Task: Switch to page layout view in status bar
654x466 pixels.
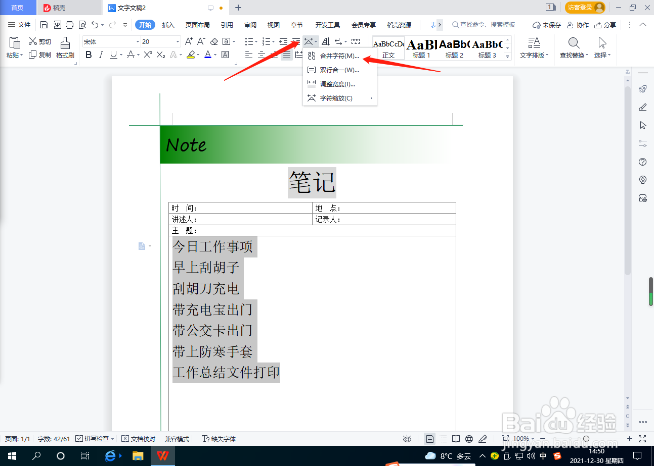Action: (429, 439)
